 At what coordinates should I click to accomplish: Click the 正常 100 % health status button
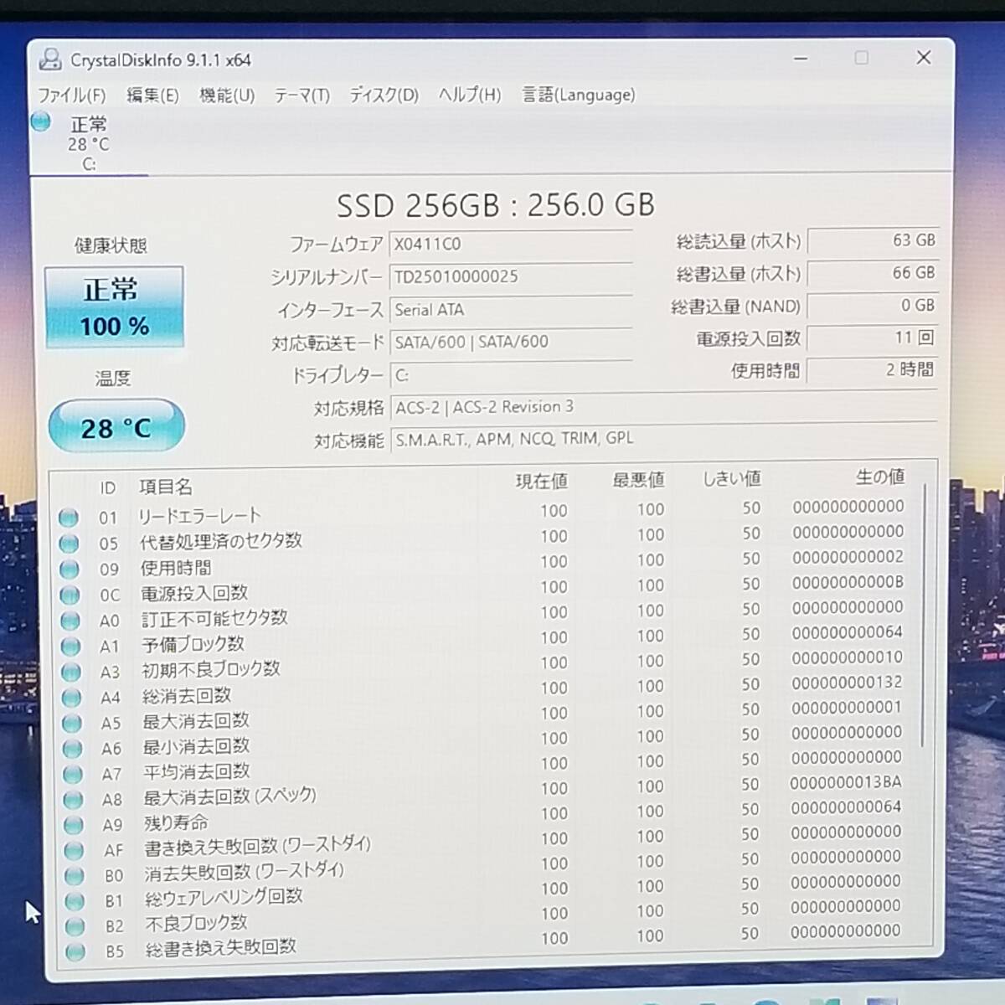(114, 307)
